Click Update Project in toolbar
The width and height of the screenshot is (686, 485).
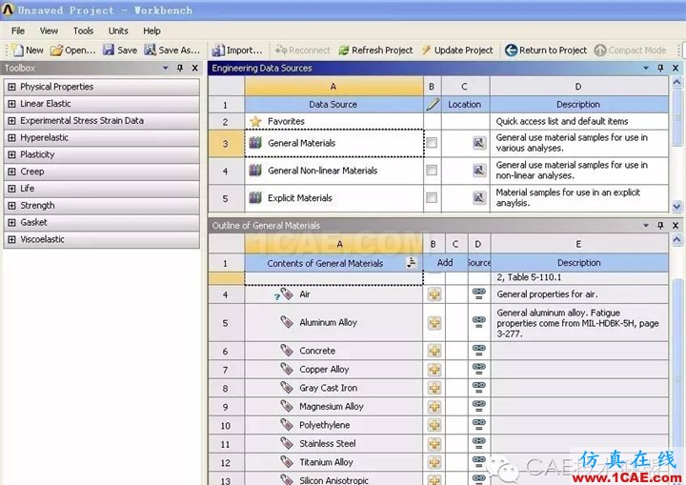point(457,51)
